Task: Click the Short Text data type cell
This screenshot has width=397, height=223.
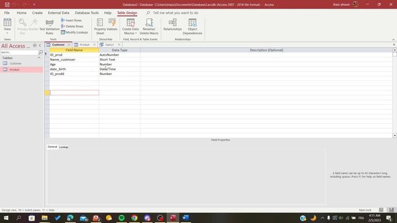Action: (x=120, y=59)
